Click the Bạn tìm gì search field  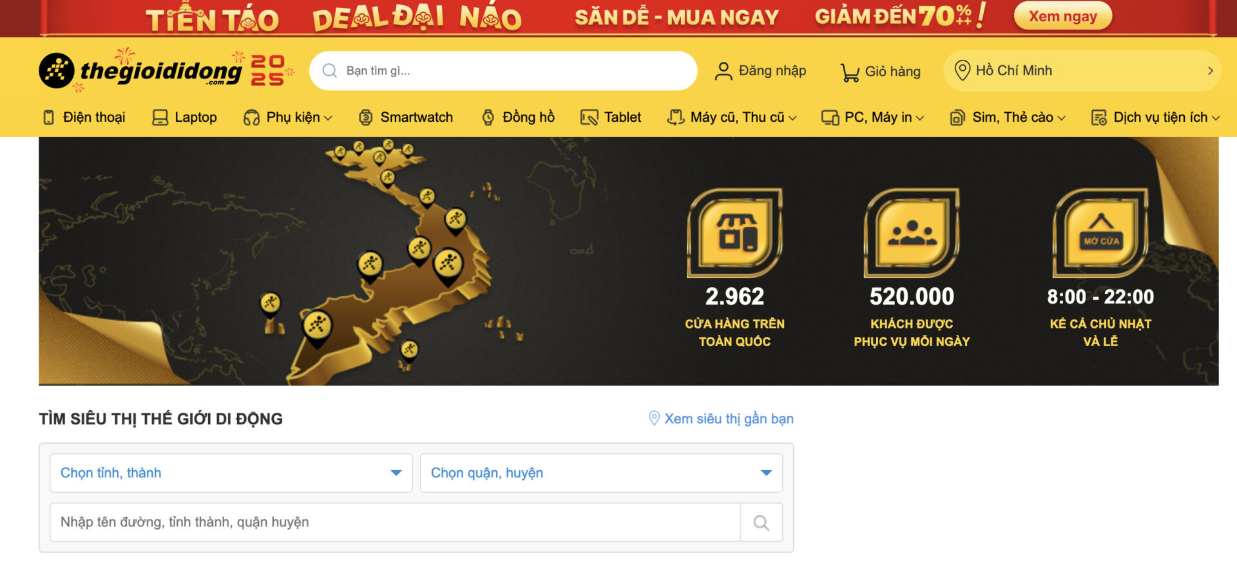503,71
